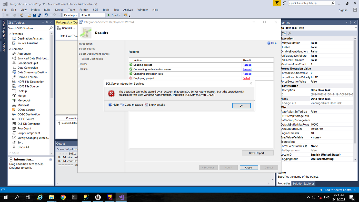The width and height of the screenshot is (359, 202).
Task: Click the Save Report button
Action: tap(257, 153)
